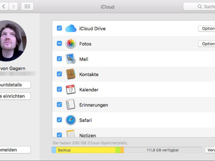
Task: Open Options for iCloud Drive
Action: click(207, 28)
